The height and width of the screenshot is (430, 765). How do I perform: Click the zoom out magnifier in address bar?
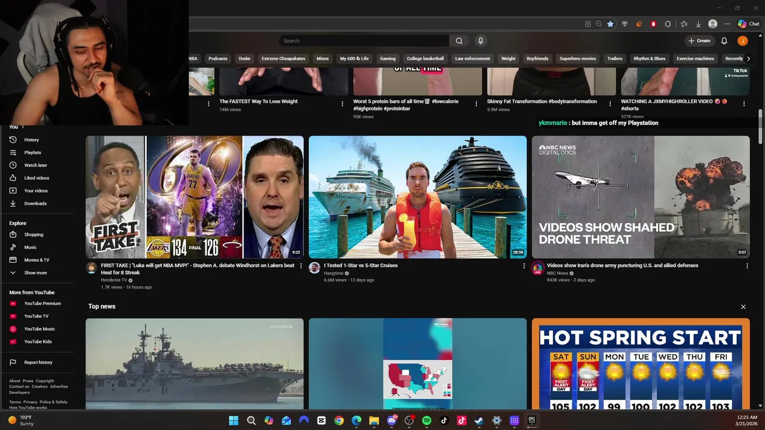click(599, 24)
